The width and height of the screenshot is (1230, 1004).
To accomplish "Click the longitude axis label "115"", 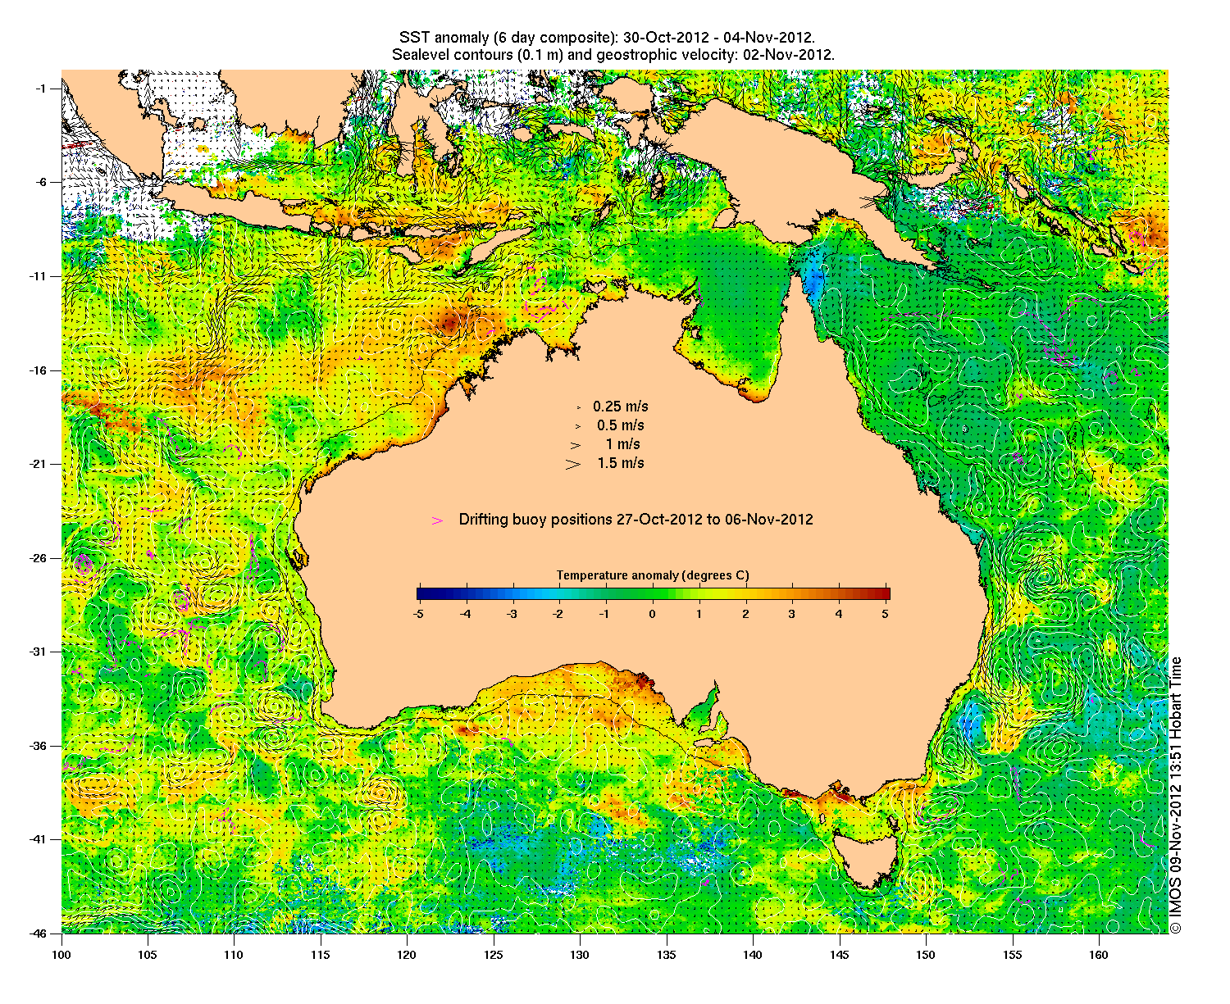I will tap(321, 954).
